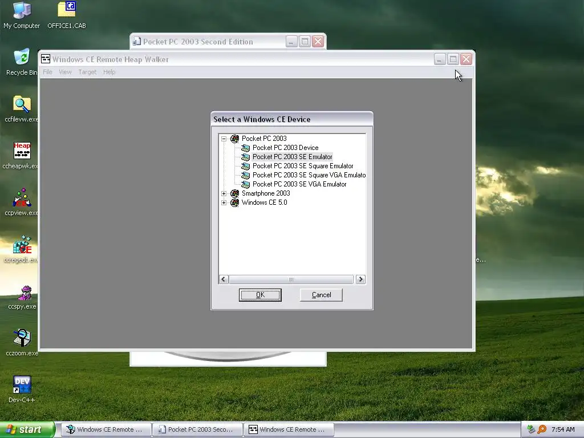Click the 7:54 AM system clock

[563, 429]
